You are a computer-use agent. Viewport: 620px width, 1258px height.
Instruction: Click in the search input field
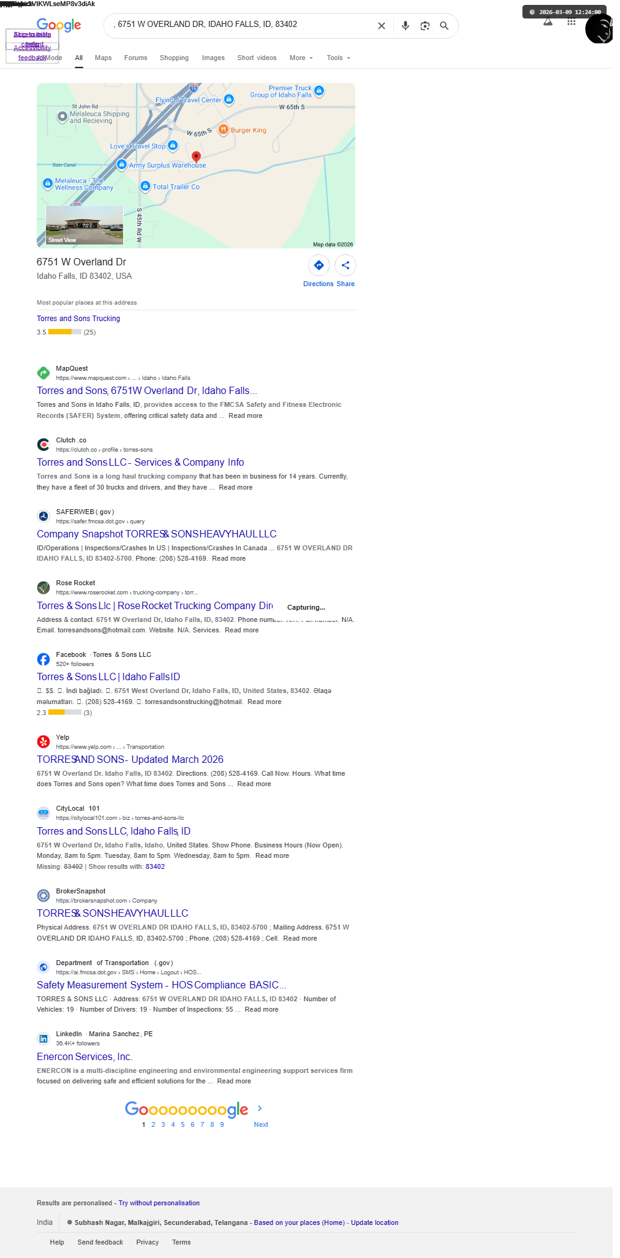pyautogui.click(x=242, y=25)
